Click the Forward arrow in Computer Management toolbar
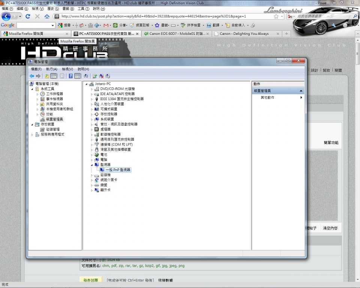 pos(38,76)
